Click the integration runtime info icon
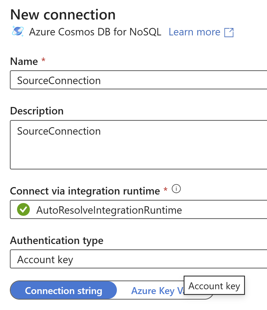 coord(176,189)
